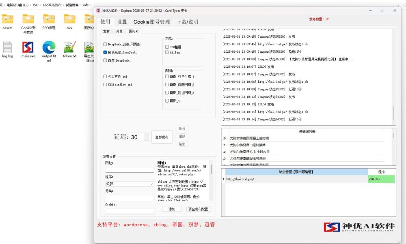Expand the chevron after seo菜鸟发布 breadcrumb
Image resolution: width=406 pixels, height=244 pixels.
pyautogui.click(x=63, y=5)
